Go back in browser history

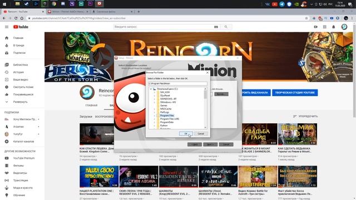(4, 18)
